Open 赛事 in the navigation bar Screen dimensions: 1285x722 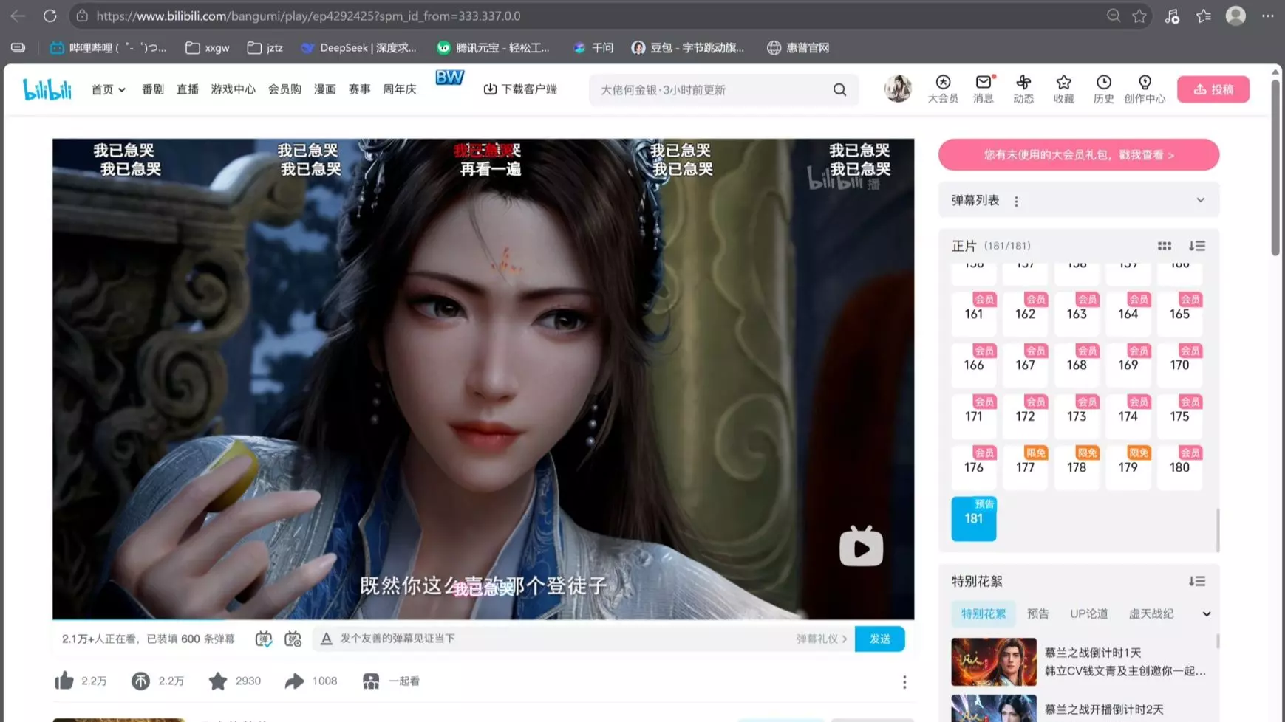click(x=360, y=89)
